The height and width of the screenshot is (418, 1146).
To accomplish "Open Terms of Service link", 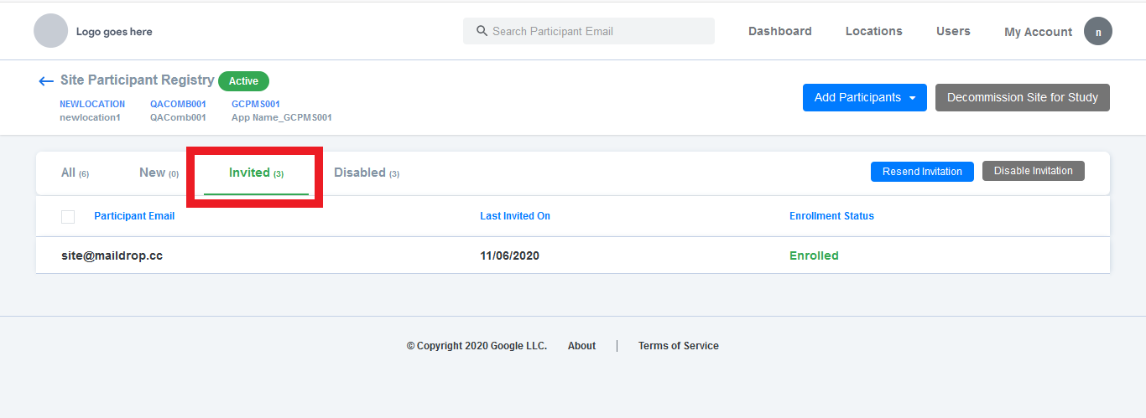I will coord(679,346).
